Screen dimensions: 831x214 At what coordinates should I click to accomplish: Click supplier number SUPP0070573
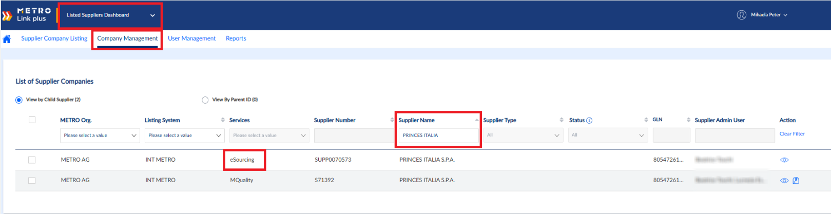[333, 160]
